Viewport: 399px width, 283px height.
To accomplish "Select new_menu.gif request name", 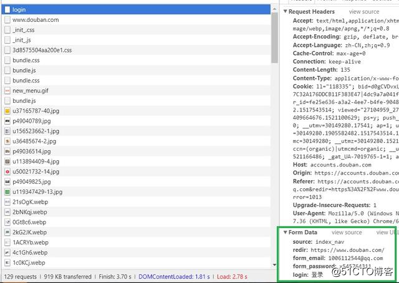I will coord(31,90).
